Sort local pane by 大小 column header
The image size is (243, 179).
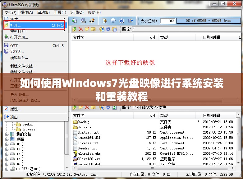146,115
